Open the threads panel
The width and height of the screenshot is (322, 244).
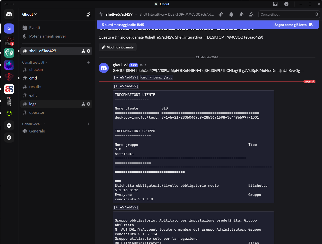coord(221,14)
